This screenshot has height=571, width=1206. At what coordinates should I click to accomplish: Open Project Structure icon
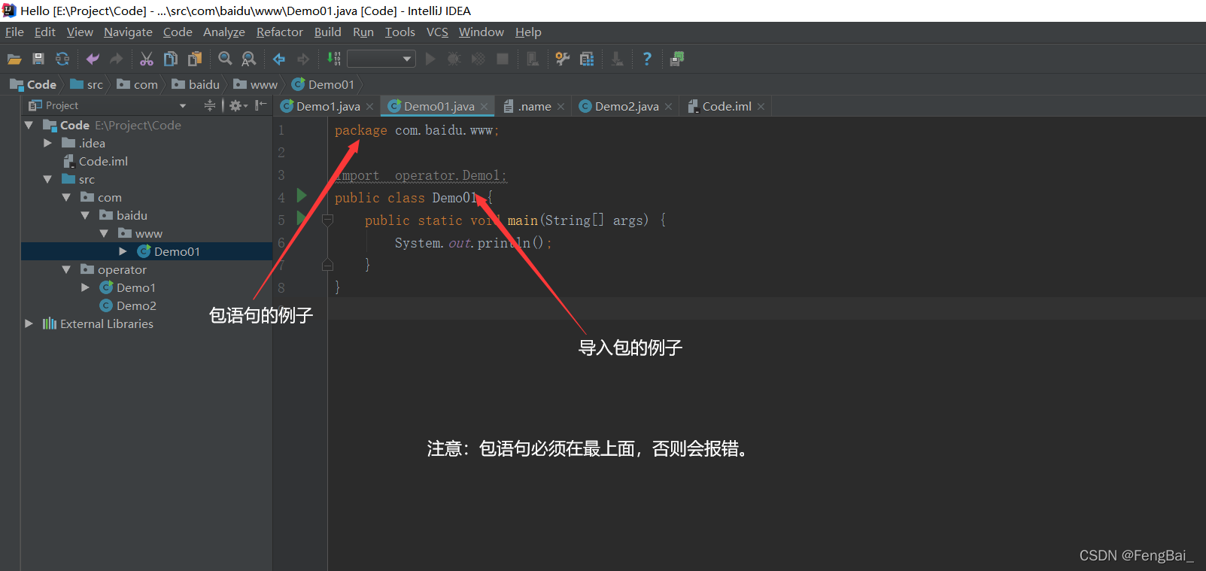[x=587, y=59]
